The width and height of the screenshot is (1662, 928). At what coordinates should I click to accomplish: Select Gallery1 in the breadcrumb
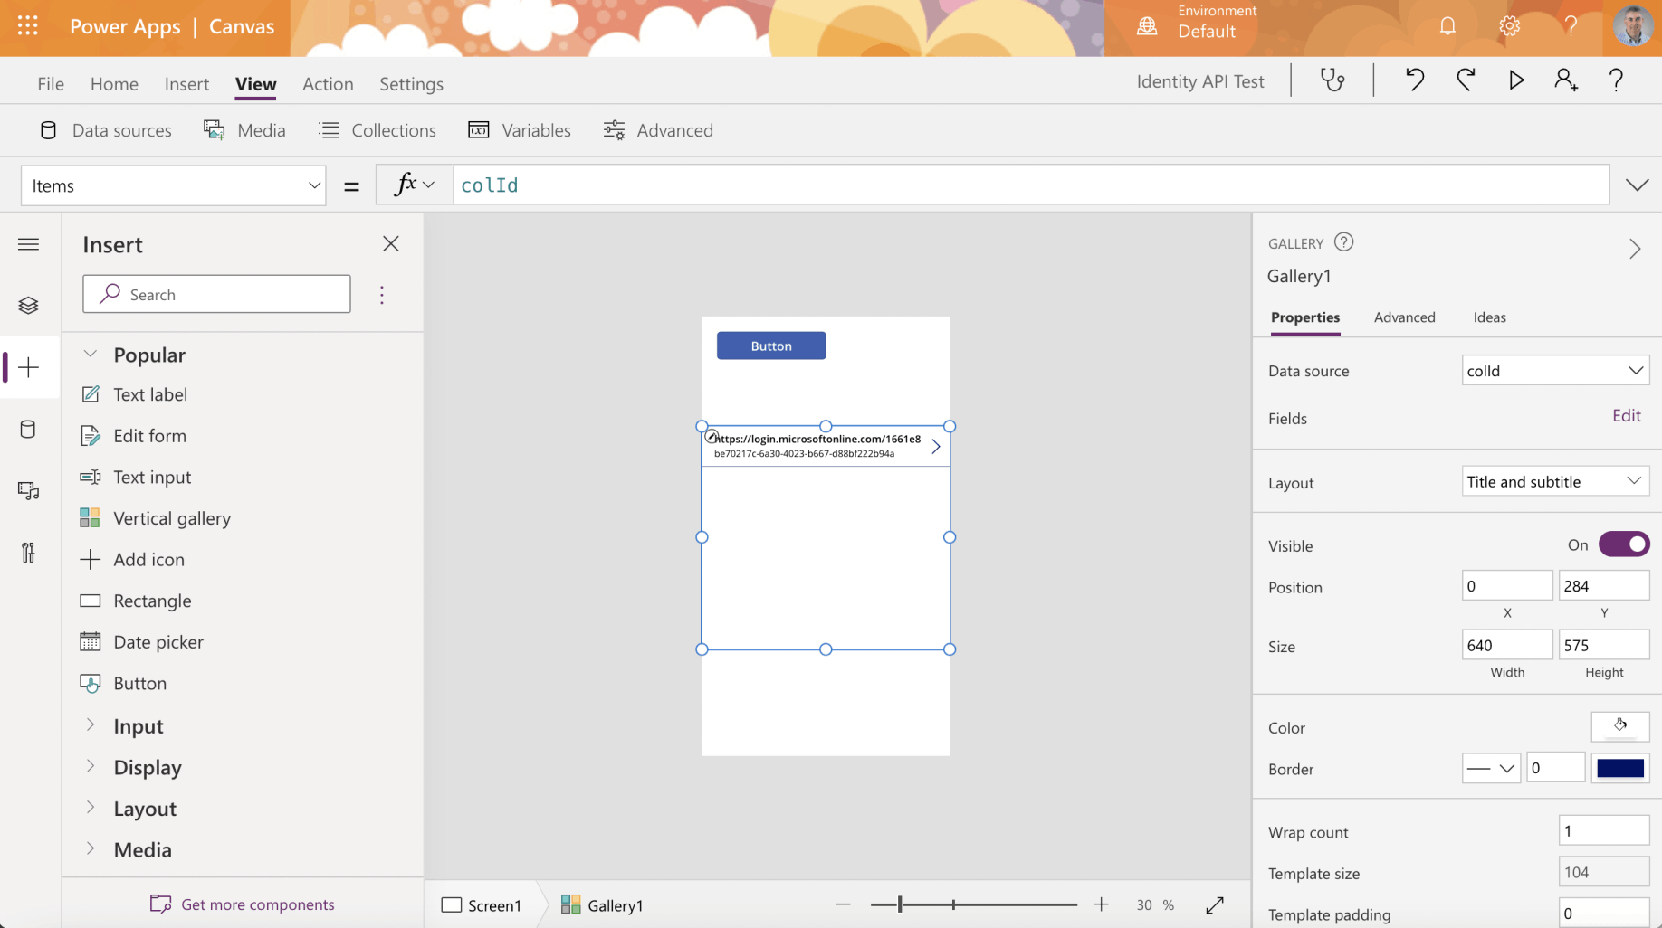[602, 904]
